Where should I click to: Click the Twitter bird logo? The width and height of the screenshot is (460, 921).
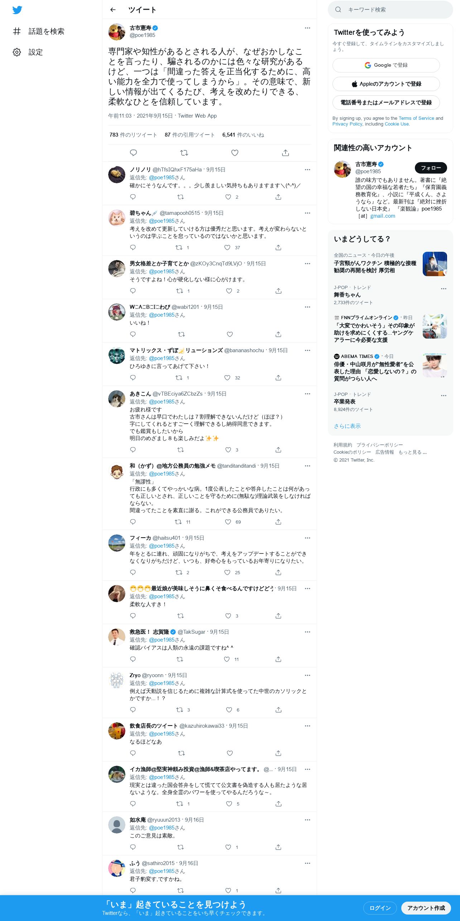tap(17, 10)
